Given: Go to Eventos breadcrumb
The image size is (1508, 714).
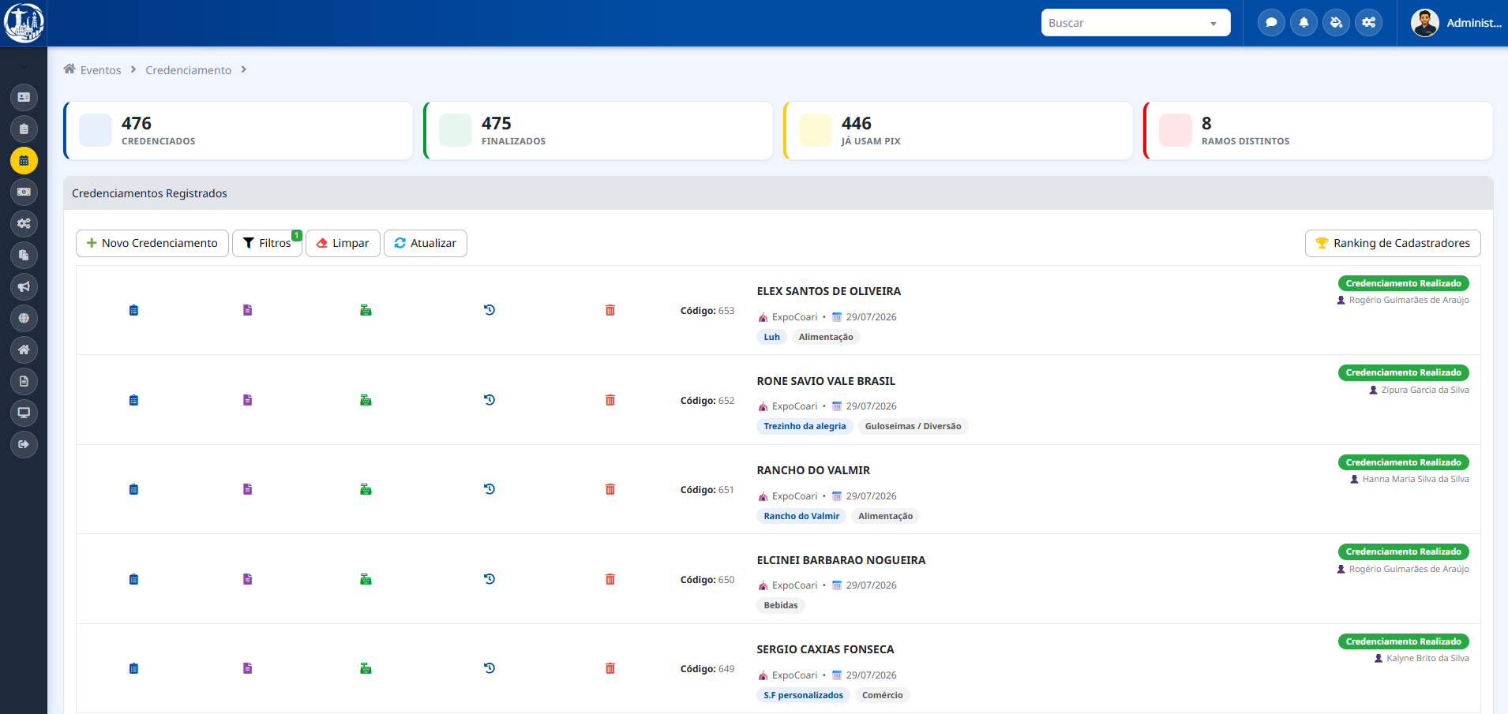Looking at the screenshot, I should [x=100, y=70].
